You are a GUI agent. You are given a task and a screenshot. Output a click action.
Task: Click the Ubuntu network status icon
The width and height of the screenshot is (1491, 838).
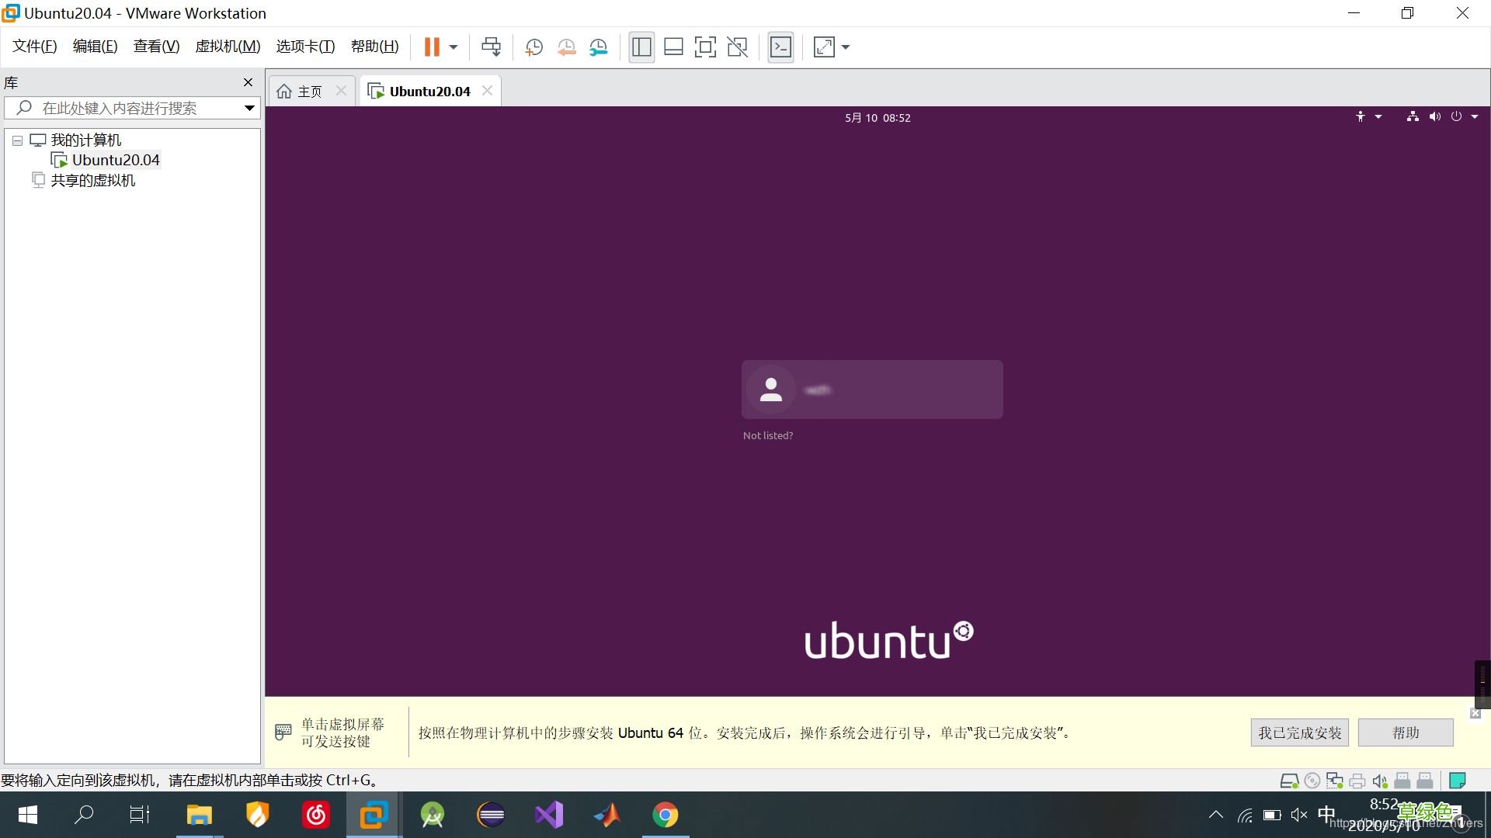(1413, 117)
